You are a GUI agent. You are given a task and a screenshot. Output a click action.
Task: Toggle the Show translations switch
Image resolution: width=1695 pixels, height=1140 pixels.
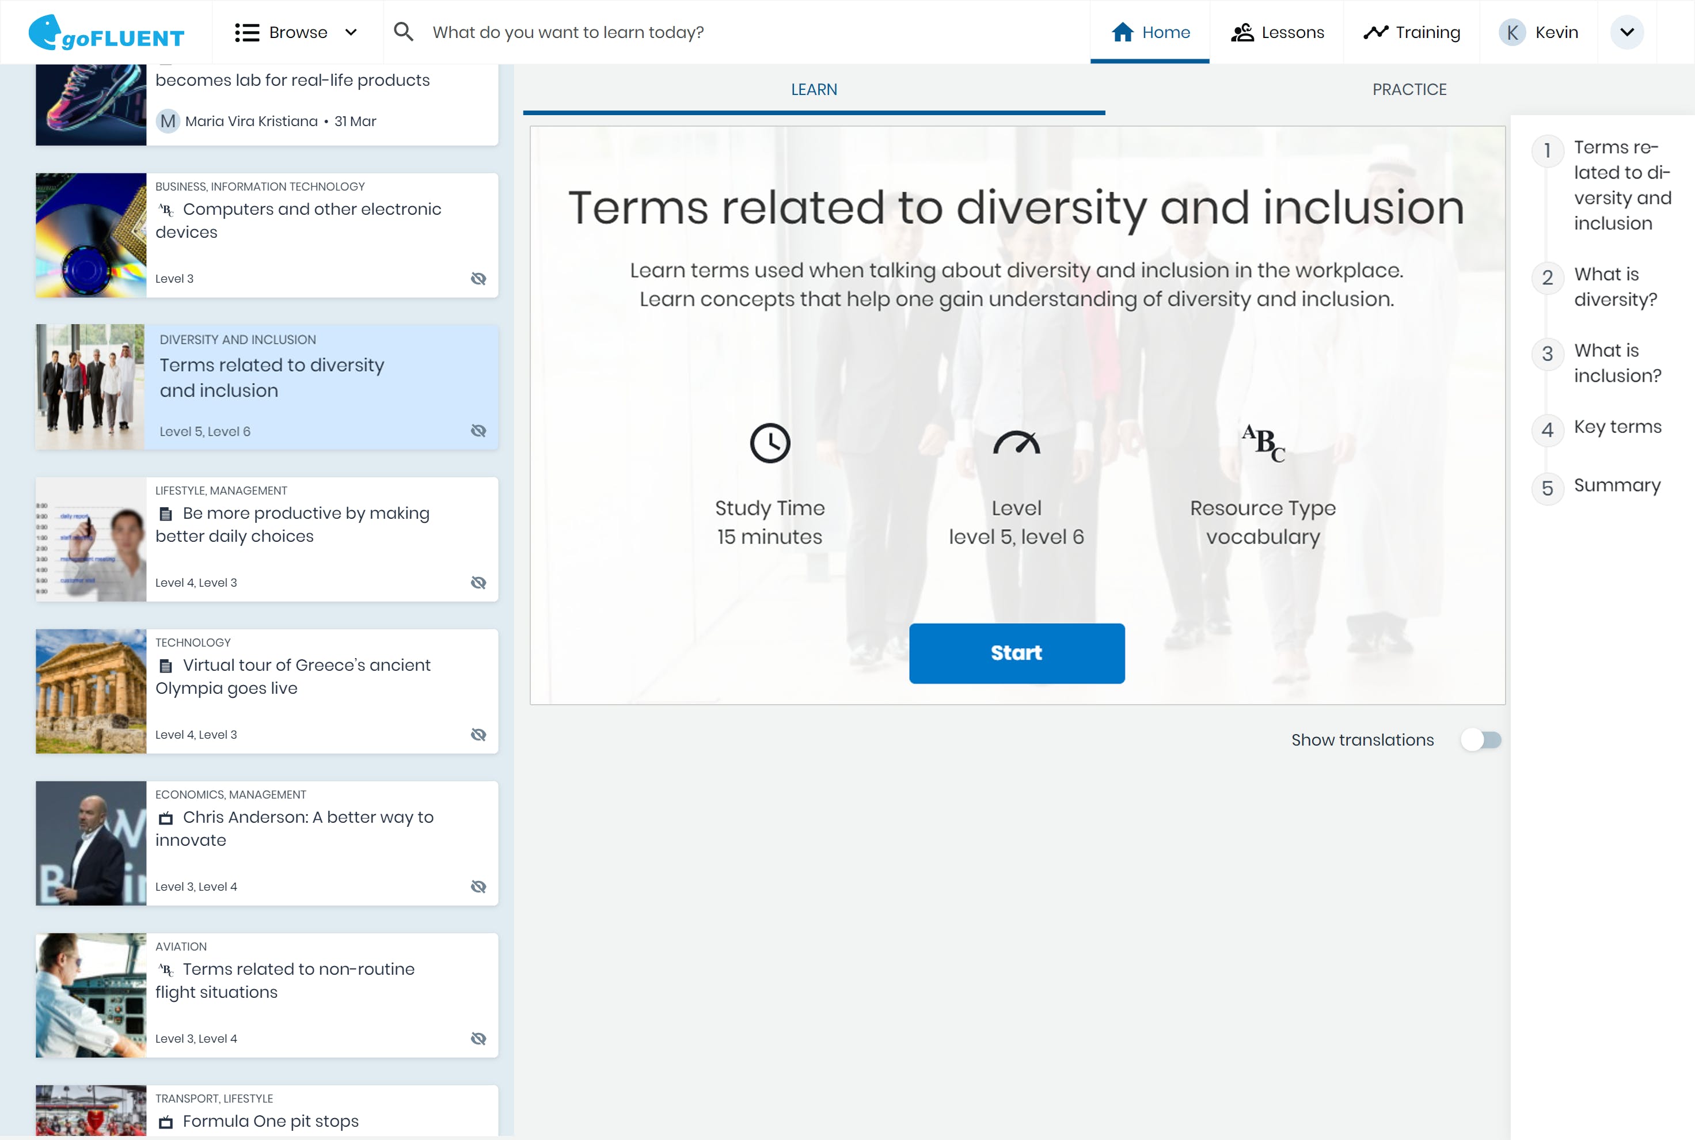point(1481,740)
